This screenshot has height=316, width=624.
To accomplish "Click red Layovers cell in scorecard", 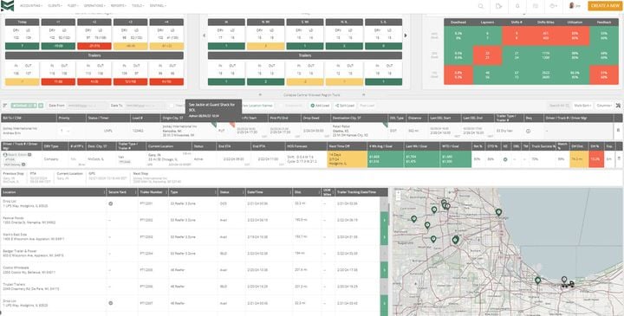I will [x=487, y=55].
